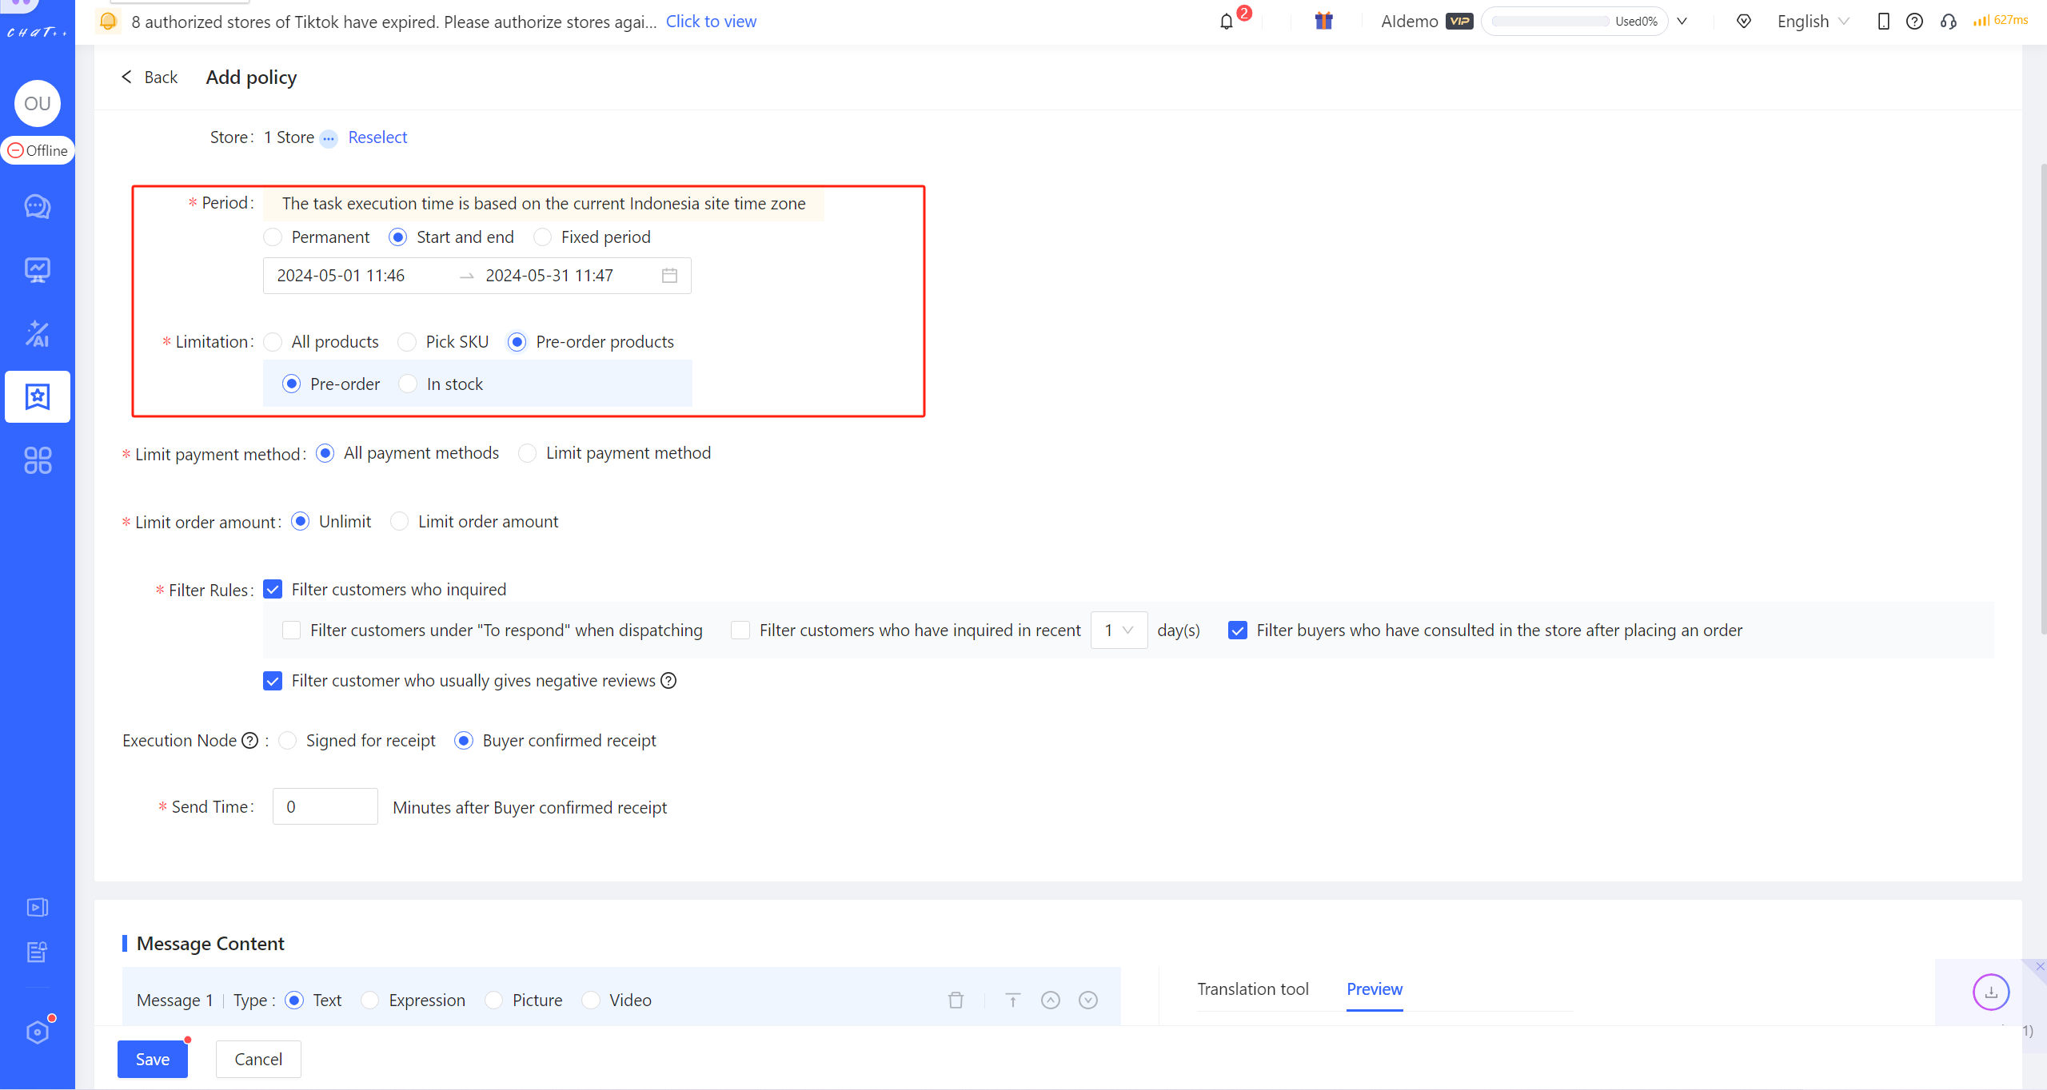Image resolution: width=2047 pixels, height=1090 pixels.
Task: Save the policy
Action: pyautogui.click(x=153, y=1060)
